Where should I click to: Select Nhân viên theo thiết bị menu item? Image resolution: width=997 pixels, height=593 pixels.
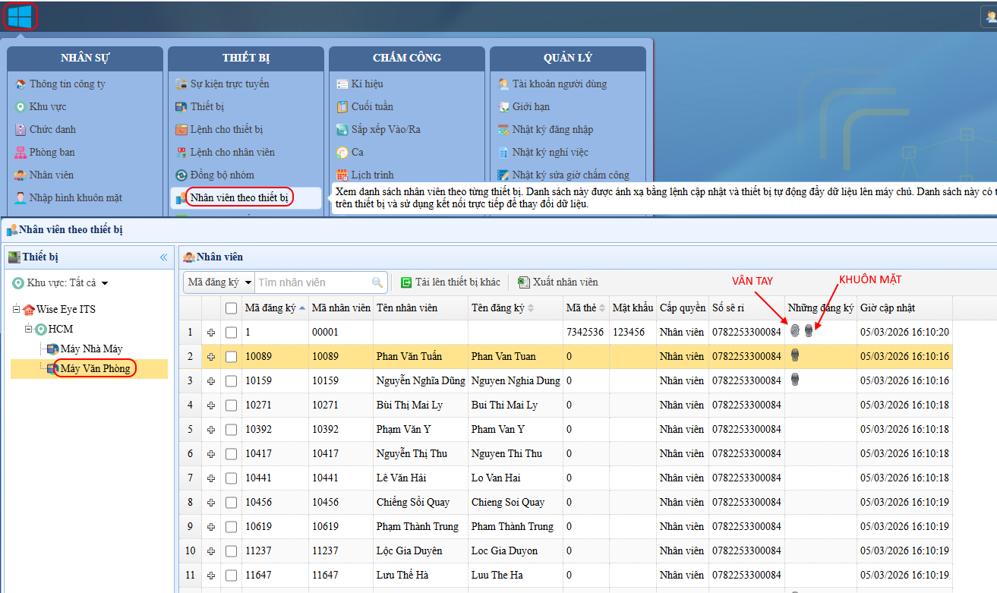pyautogui.click(x=238, y=198)
